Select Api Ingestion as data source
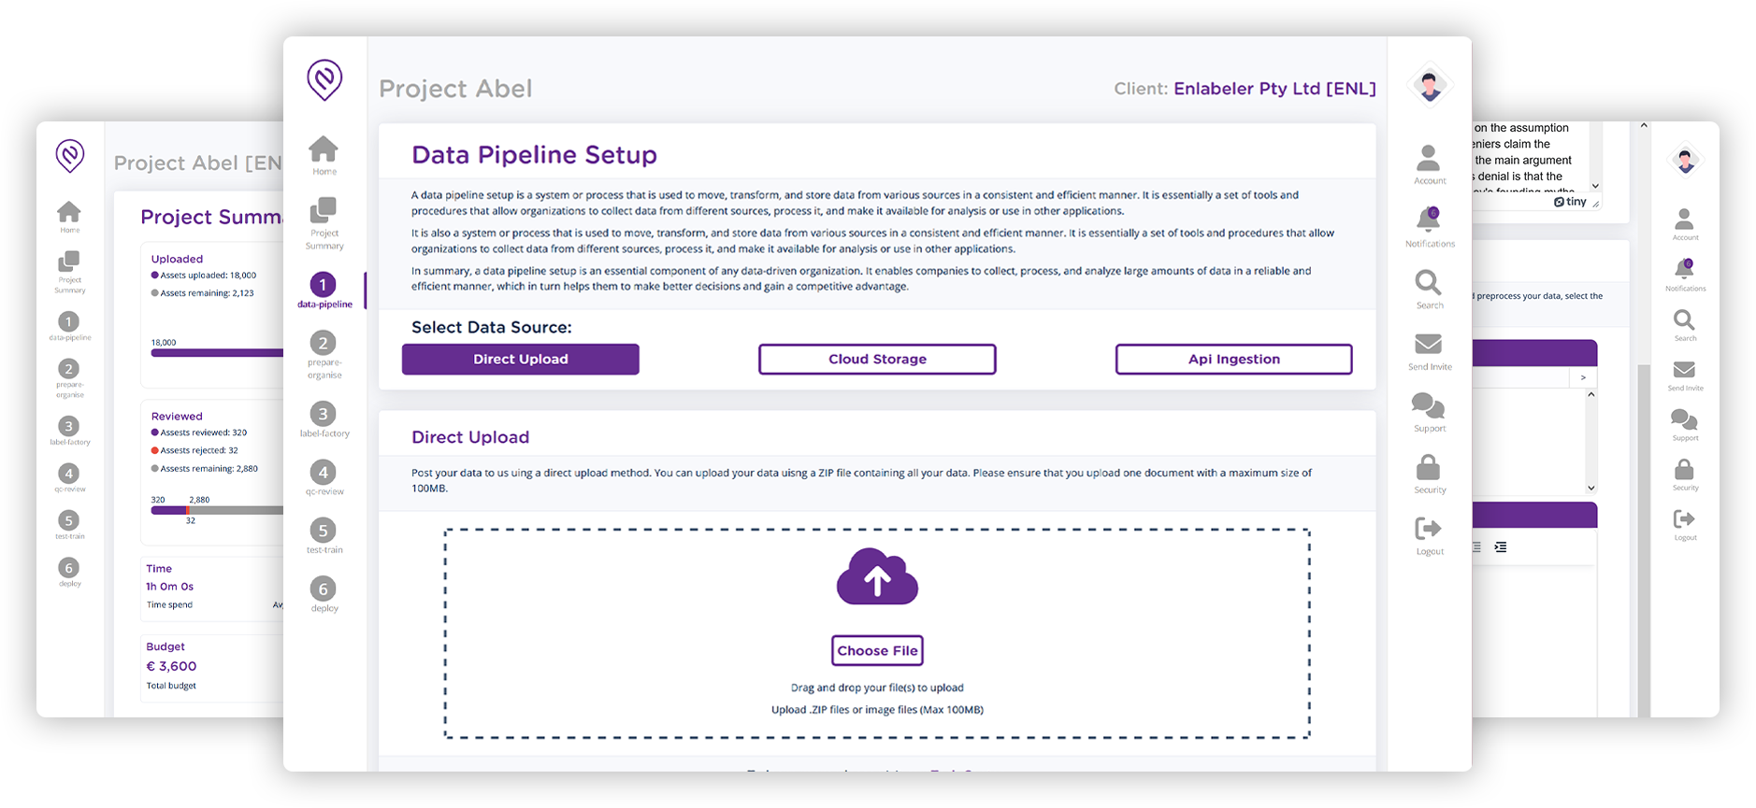1756x808 pixels. point(1234,359)
